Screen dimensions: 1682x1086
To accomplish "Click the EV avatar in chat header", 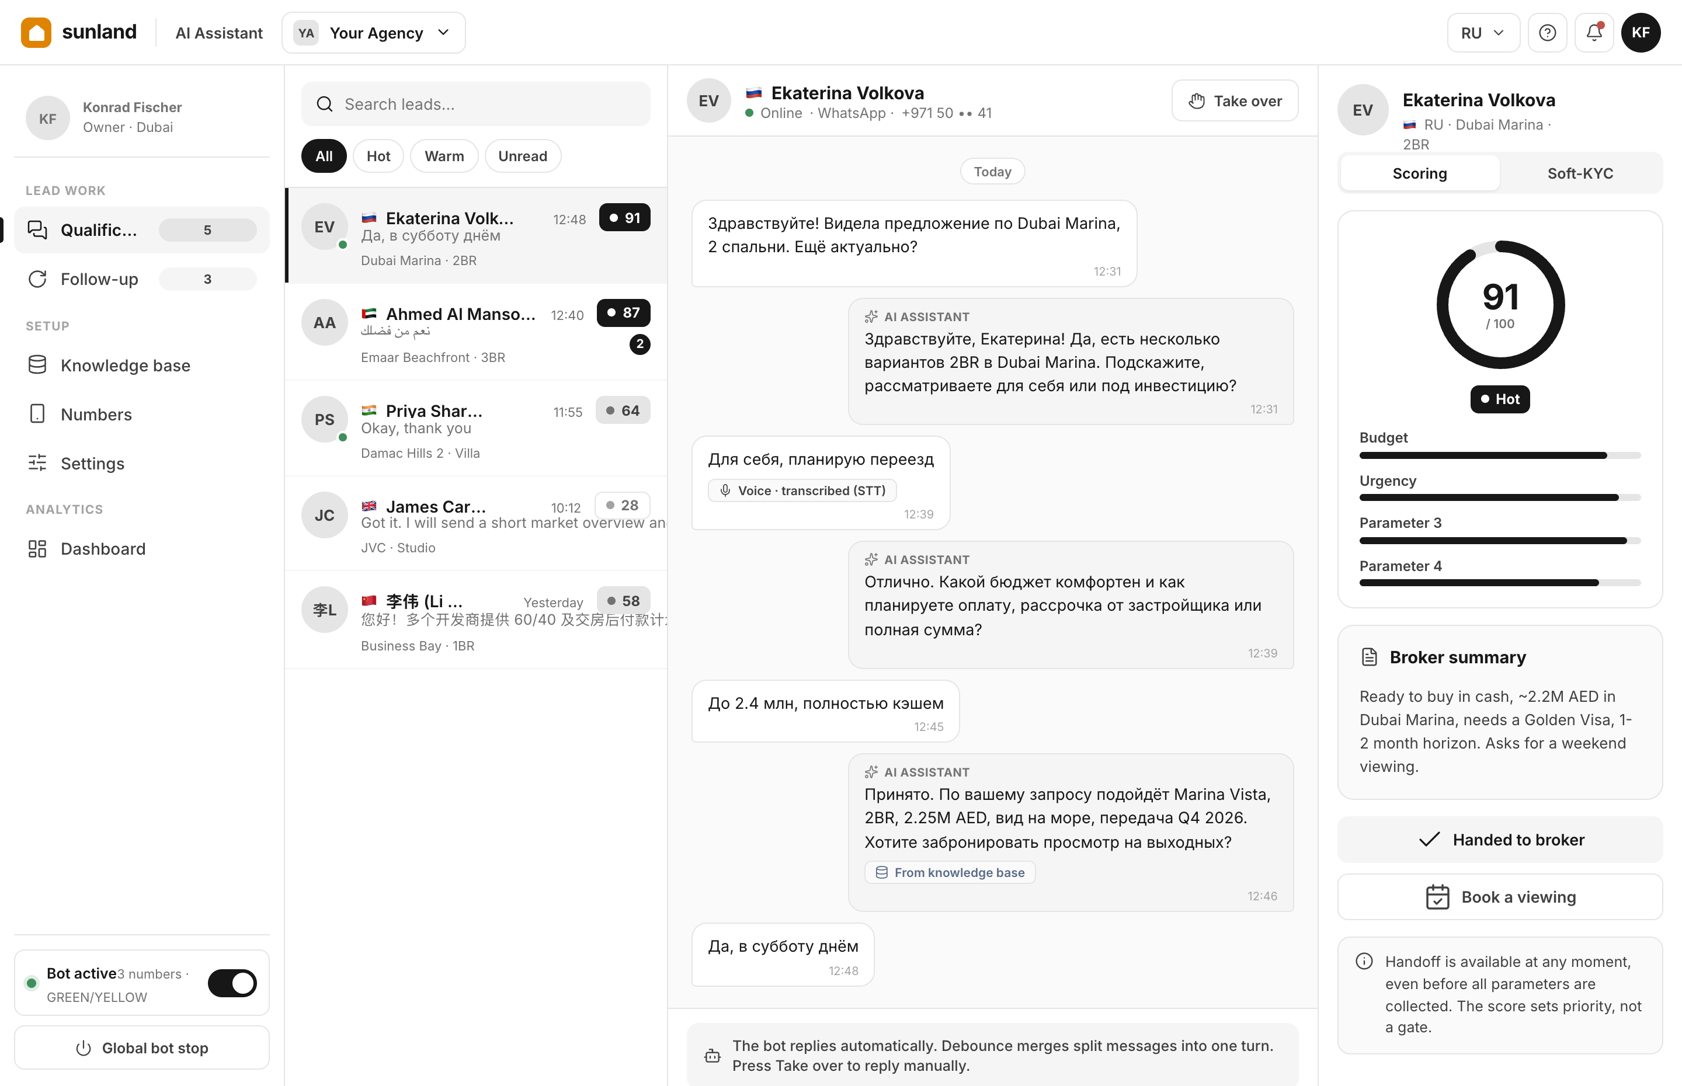I will point(709,101).
